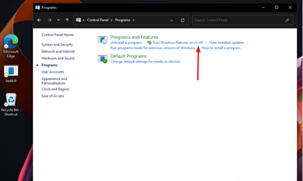This screenshot has width=303, height=181.
Task: Select the Recycle Bin shortcut icon
Action: tap(11, 100)
